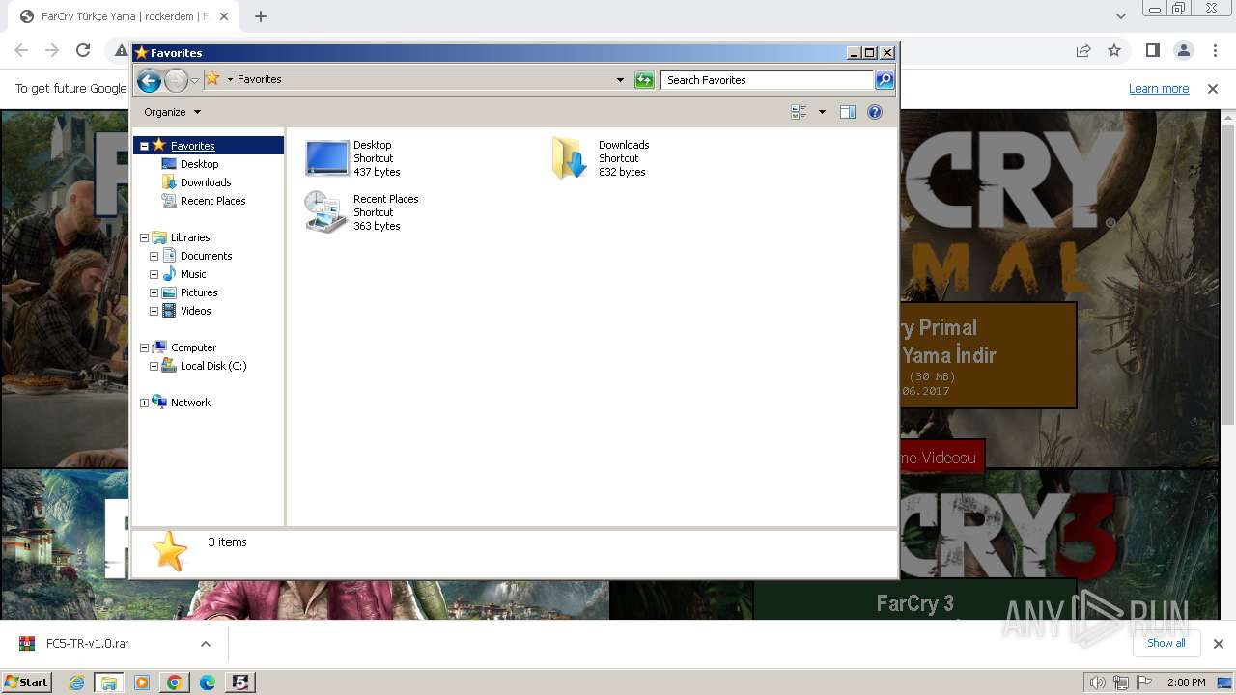
Task: Bookmark the page with the star icon
Action: coord(1114,50)
